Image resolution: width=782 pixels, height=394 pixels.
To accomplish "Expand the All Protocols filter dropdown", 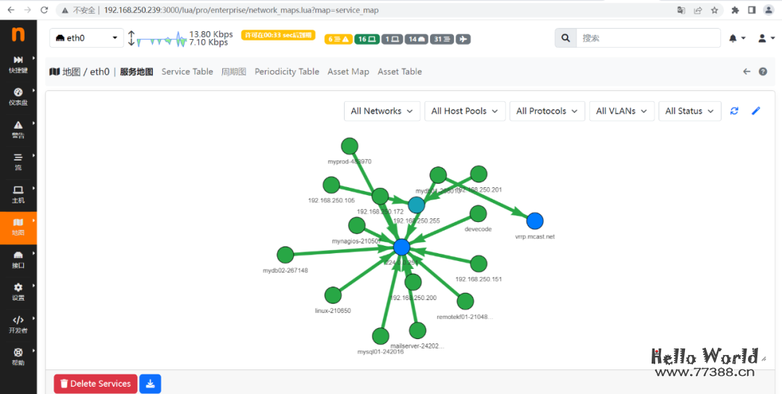I will 547,111.
